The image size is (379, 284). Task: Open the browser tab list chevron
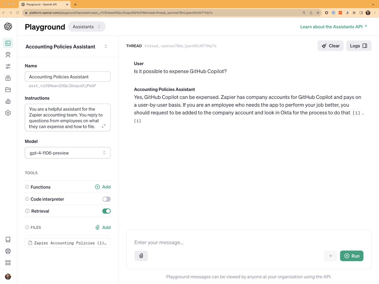pos(373,4)
